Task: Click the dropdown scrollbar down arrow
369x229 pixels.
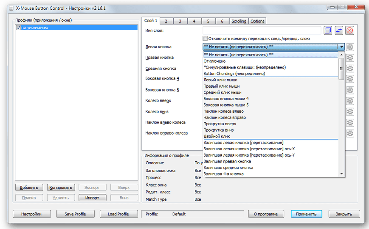Action: (x=341, y=174)
